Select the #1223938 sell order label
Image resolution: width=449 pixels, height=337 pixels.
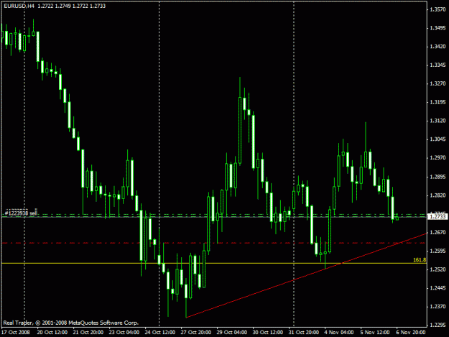pos(21,213)
